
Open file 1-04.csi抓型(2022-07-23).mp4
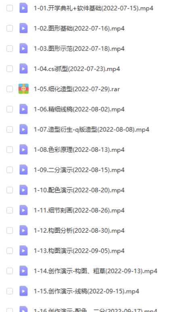pyautogui.click(x=77, y=69)
